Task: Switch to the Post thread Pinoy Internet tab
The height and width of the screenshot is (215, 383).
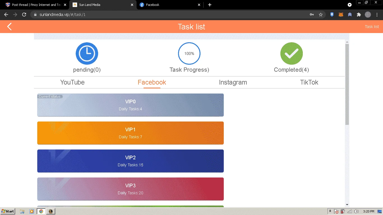Action: point(35,5)
